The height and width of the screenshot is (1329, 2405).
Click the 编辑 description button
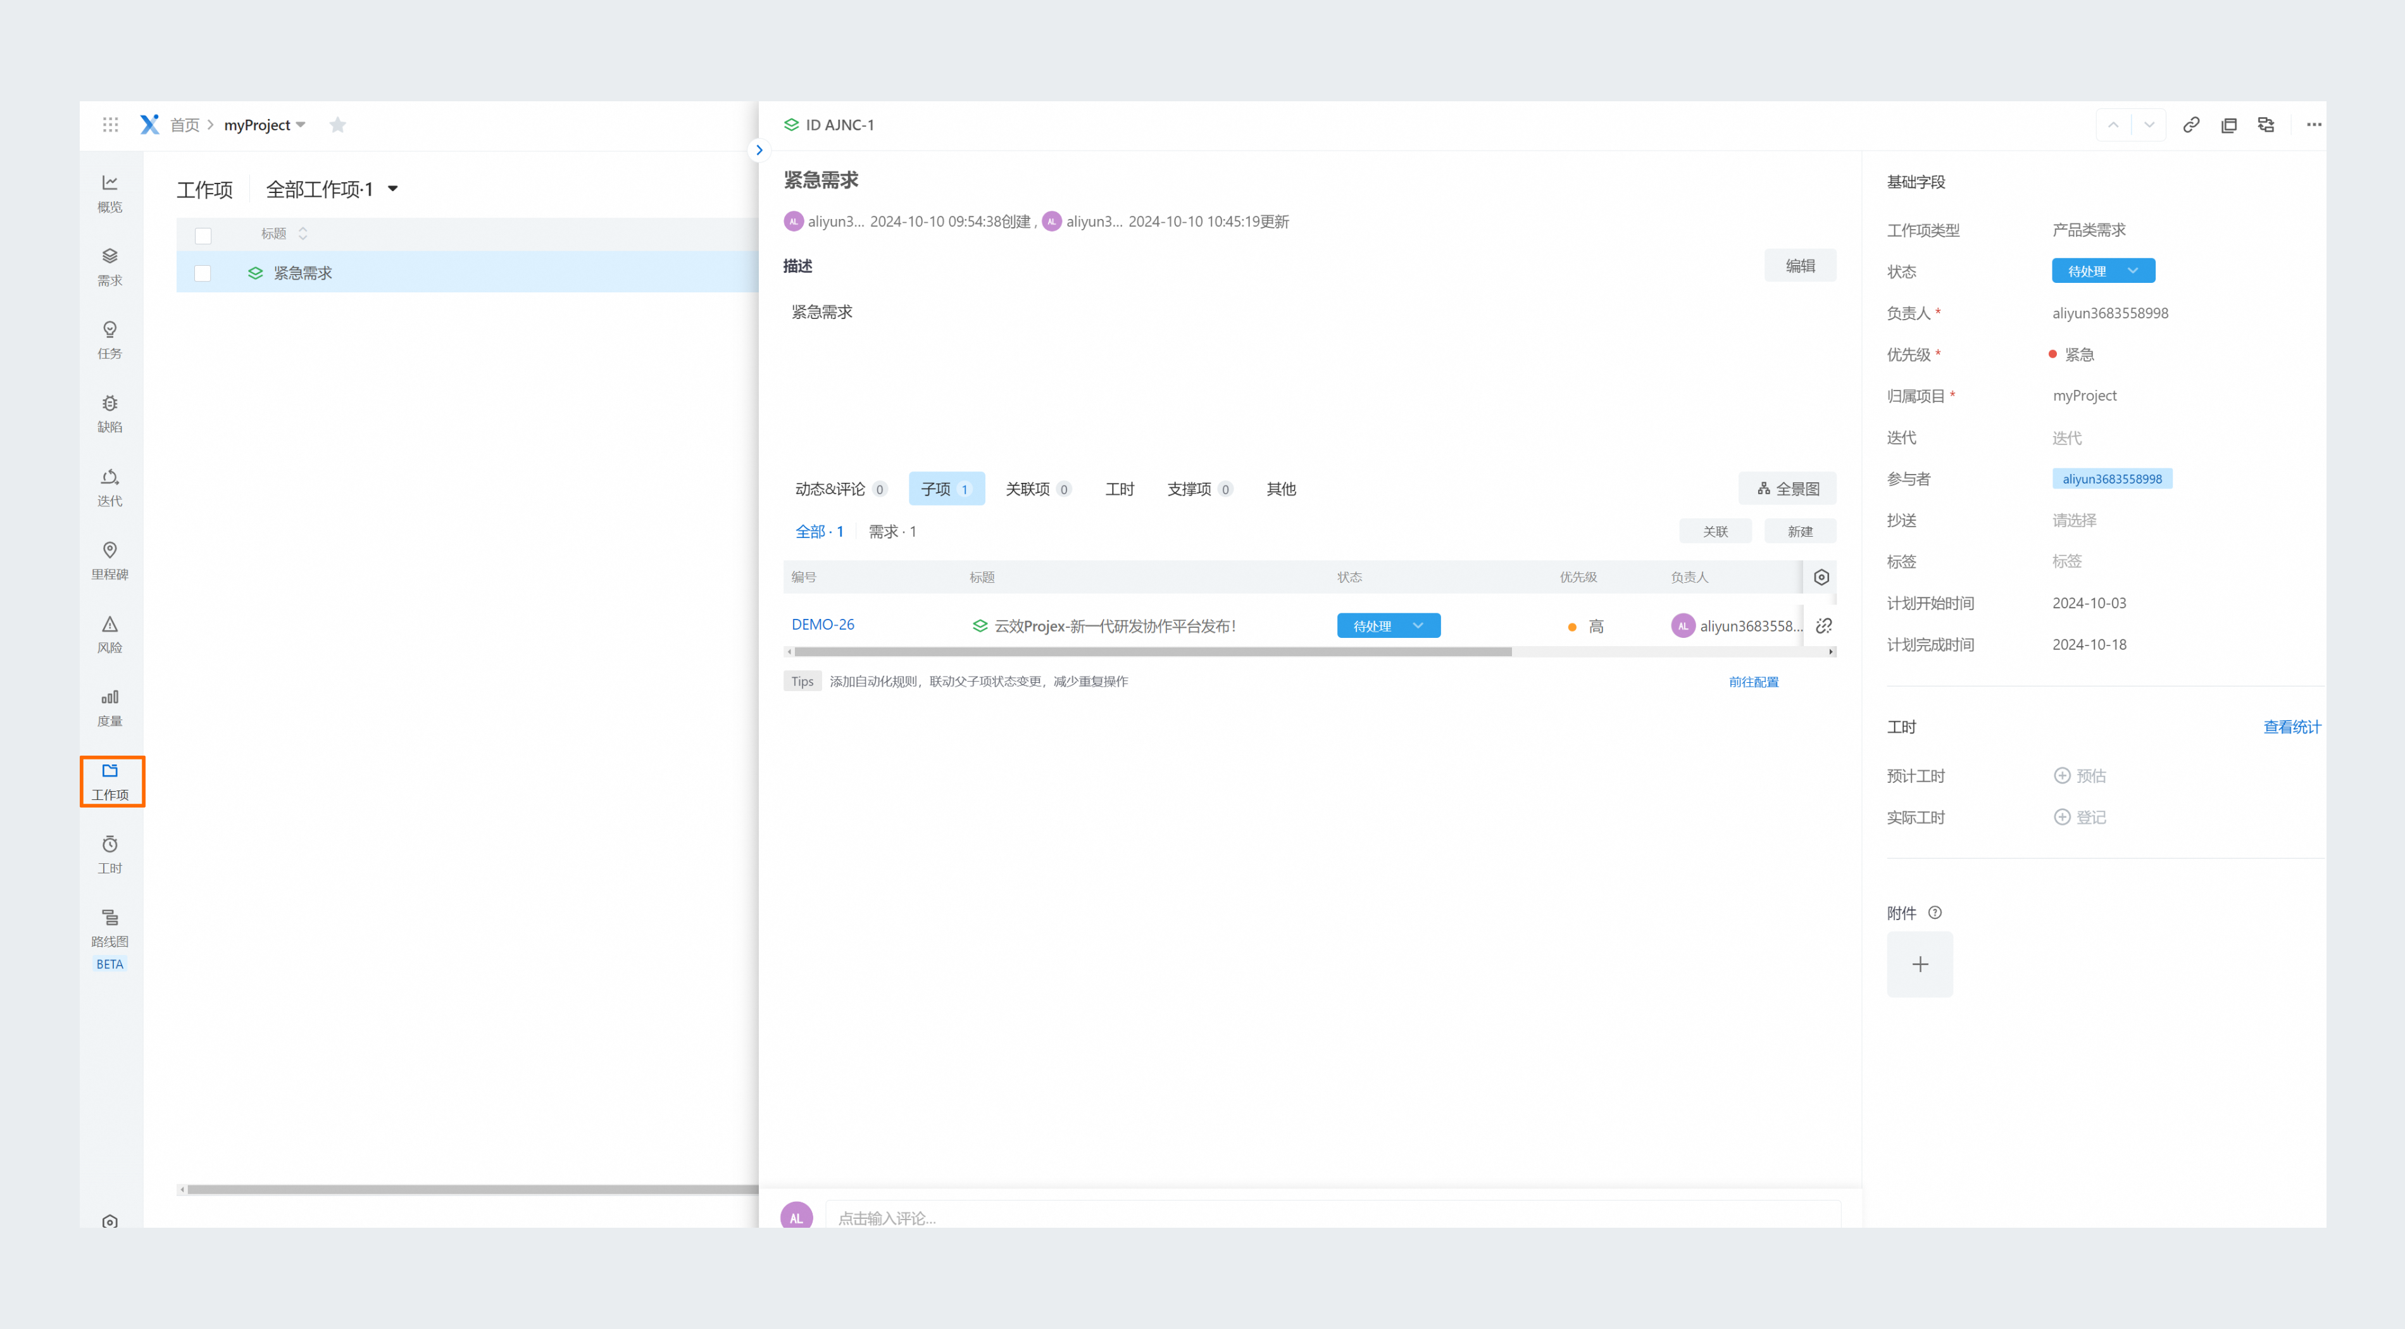[1799, 265]
